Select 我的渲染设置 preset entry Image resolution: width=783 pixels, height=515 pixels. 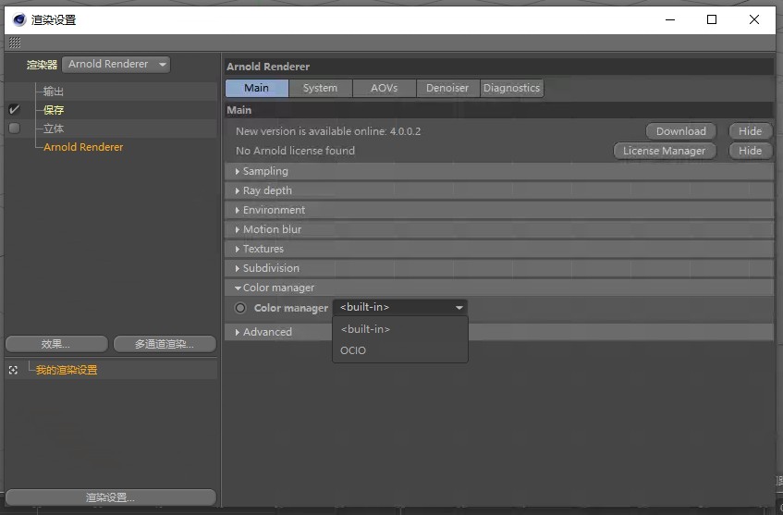[x=67, y=370]
